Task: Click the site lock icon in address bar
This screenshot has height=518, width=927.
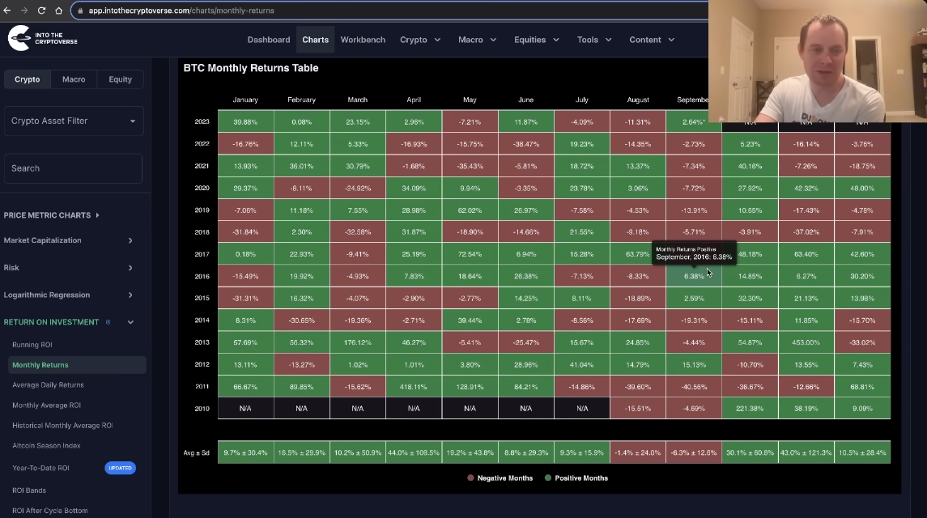Action: pos(80,11)
